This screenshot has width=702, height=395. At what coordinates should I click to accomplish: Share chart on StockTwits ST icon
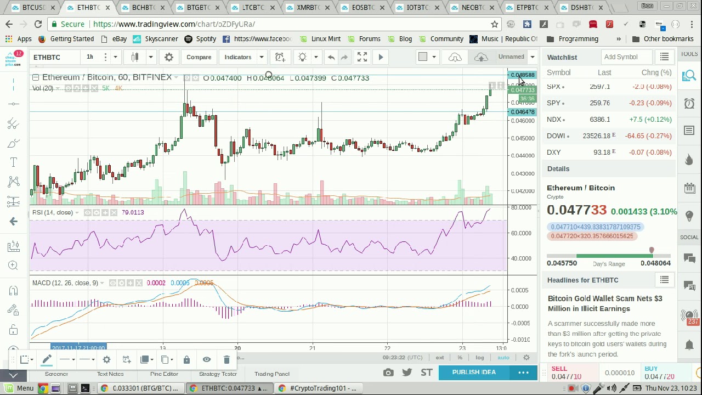(426, 373)
